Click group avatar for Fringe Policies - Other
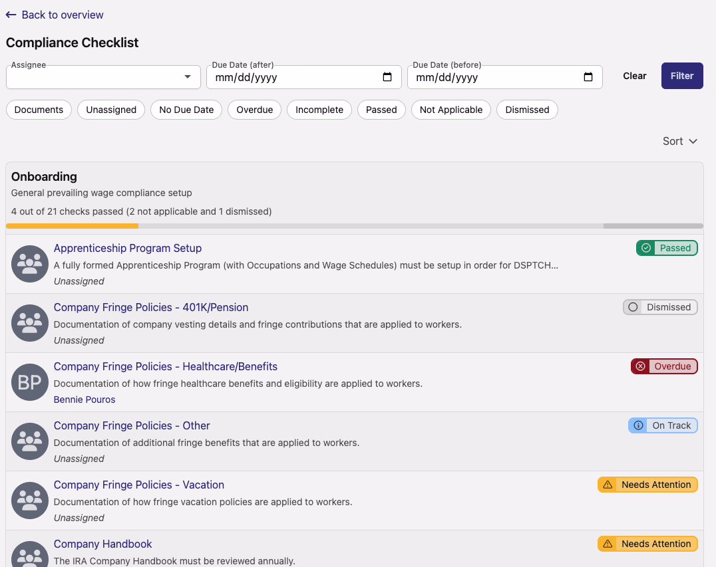The image size is (716, 567). point(30,441)
